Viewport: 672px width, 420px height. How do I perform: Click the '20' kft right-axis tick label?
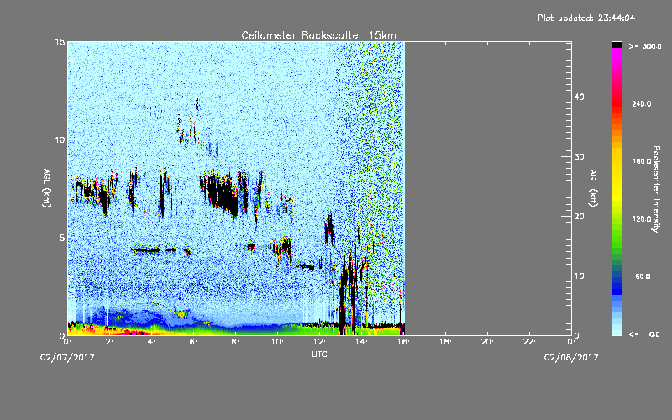tap(579, 217)
